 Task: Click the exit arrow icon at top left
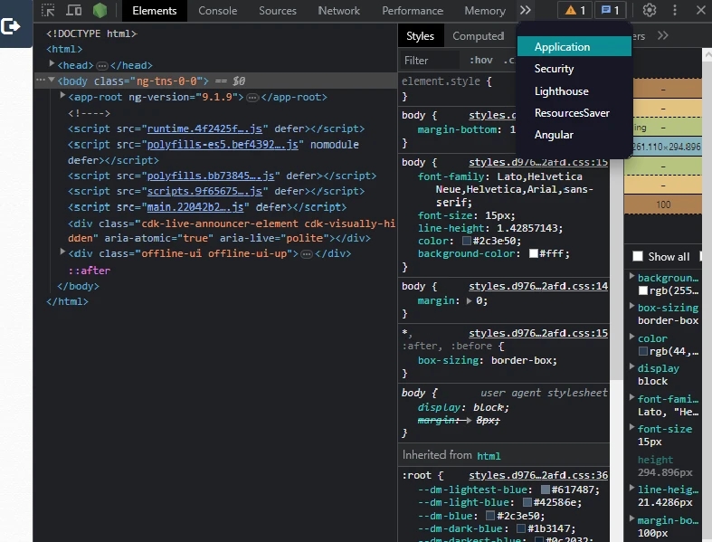pos(11,26)
